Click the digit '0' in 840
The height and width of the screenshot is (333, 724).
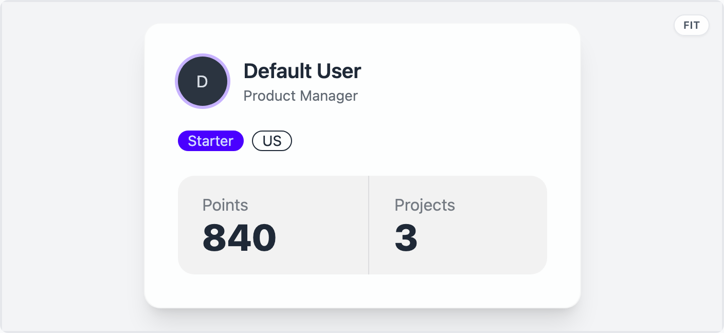pyautogui.click(x=264, y=237)
